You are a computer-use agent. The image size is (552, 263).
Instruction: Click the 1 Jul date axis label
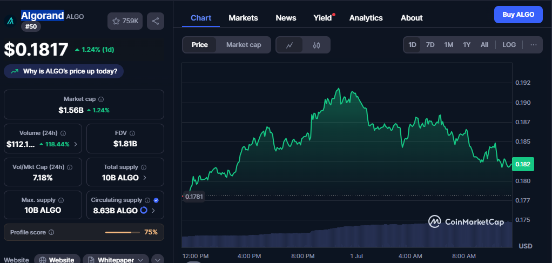(356, 255)
